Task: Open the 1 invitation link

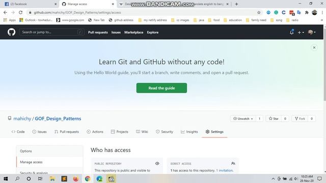Action: 225,170
